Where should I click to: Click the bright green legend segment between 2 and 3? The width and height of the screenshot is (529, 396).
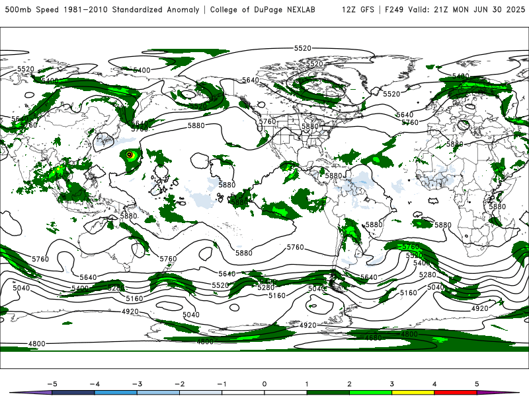pos(370,393)
